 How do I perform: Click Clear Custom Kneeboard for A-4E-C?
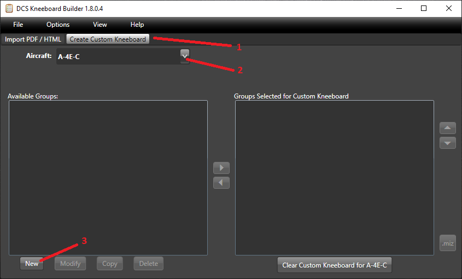tap(335, 265)
